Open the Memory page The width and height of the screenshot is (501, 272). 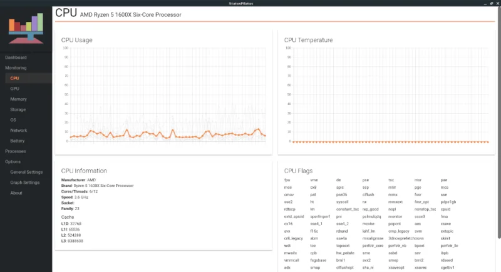click(18, 99)
